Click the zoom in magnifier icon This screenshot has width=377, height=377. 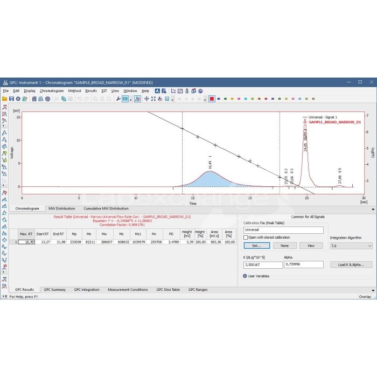point(95,99)
